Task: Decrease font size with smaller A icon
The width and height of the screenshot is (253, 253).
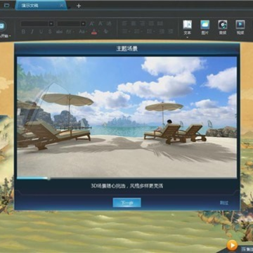Action: [x=100, y=24]
